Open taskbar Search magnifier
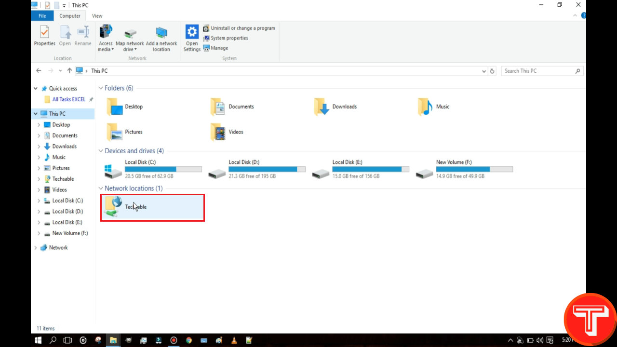Image resolution: width=617 pixels, height=347 pixels. pos(53,340)
